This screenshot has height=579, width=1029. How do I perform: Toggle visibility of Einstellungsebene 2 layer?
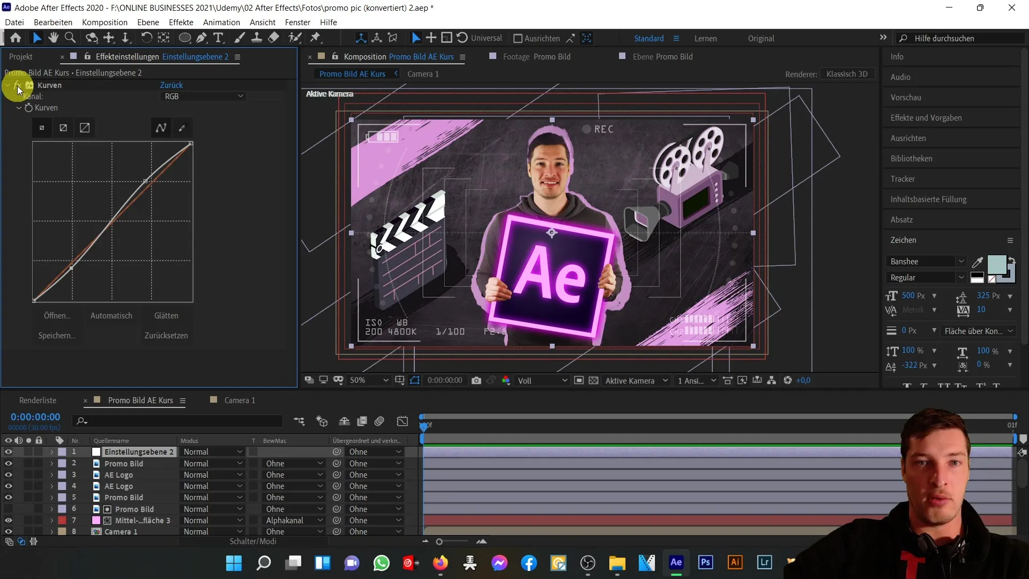point(8,452)
